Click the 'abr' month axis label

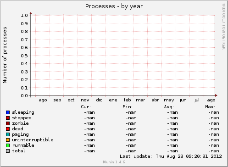(x=155, y=100)
